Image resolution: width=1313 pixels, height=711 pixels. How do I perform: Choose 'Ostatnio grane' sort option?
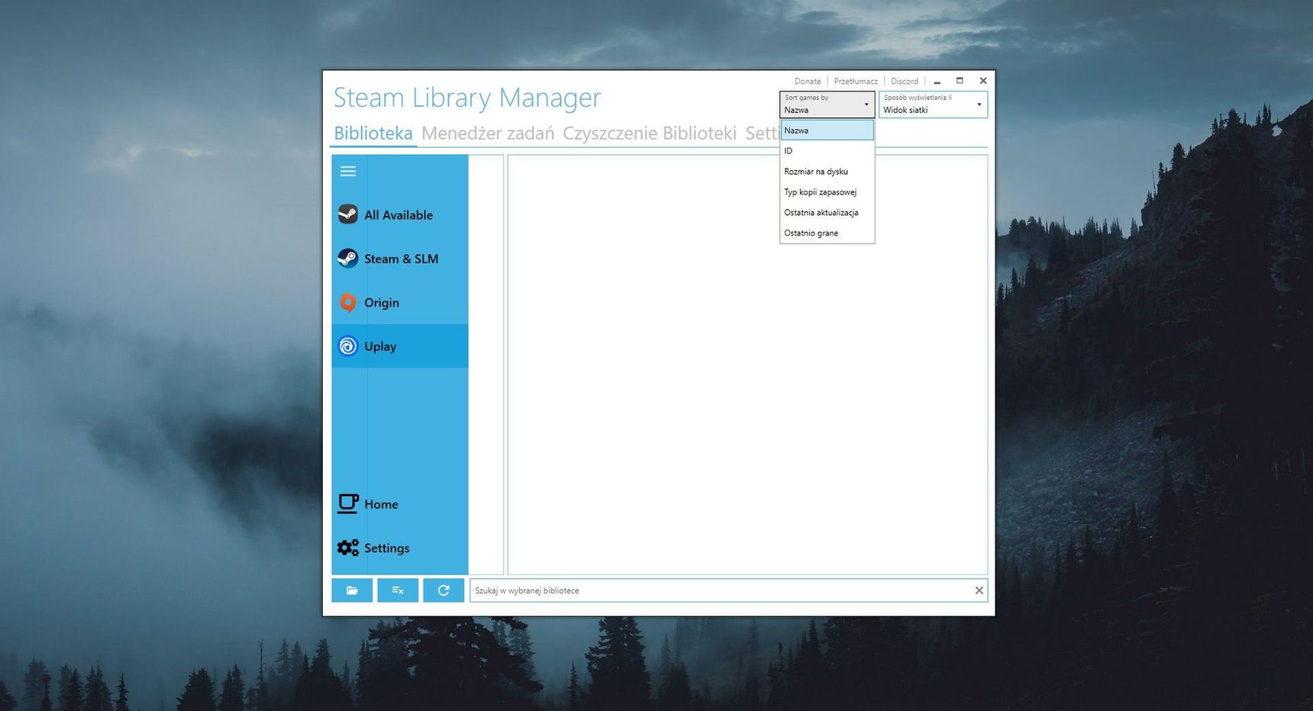(827, 233)
